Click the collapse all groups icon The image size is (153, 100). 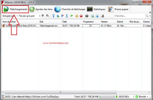[47, 16]
